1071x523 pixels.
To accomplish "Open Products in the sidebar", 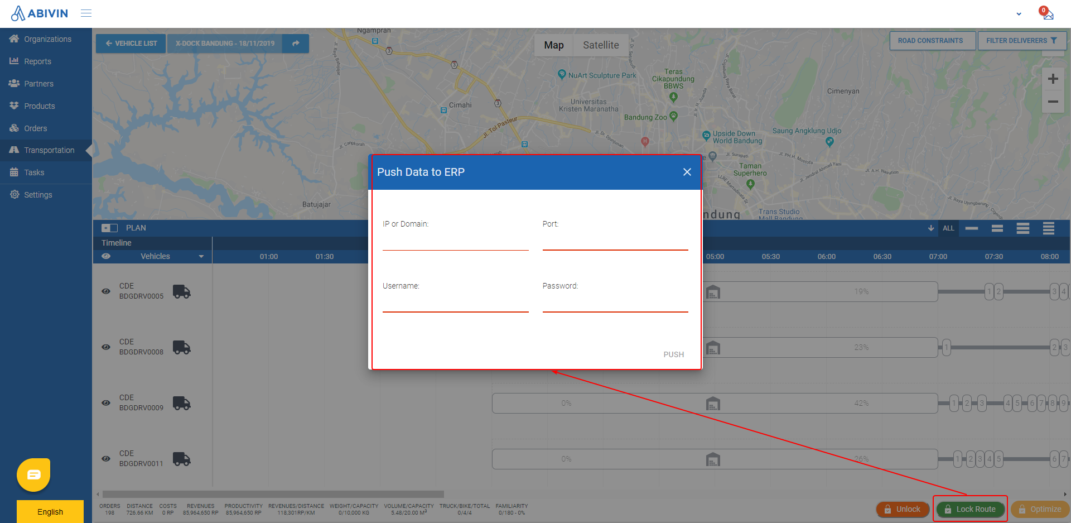I will [46, 106].
